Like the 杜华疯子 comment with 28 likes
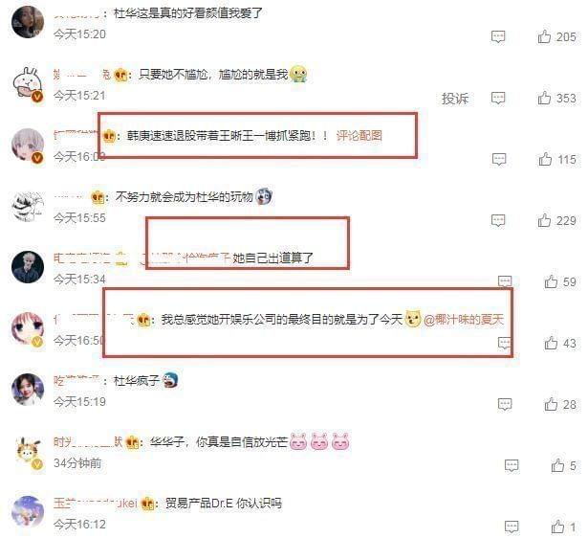 (551, 404)
